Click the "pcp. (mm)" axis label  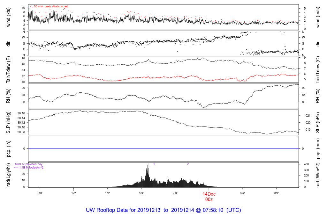[x=318, y=148]
